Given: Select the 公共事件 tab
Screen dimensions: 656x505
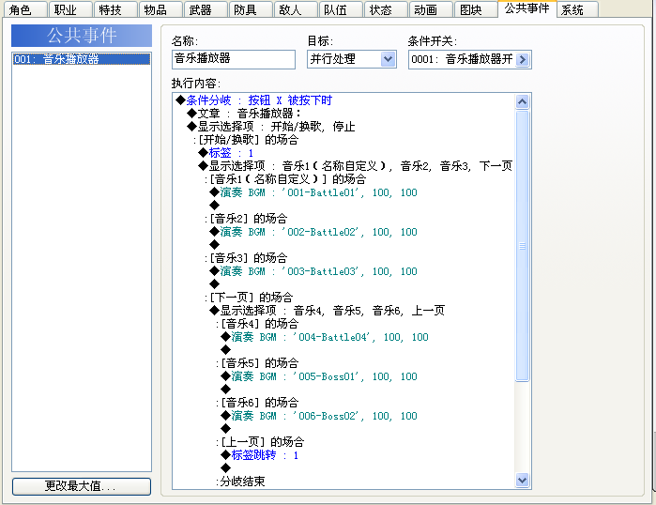Looking at the screenshot, I should coord(527,8).
